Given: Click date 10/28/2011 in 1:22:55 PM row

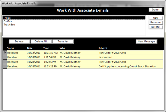Looking at the screenshot, I should pos(34,62).
